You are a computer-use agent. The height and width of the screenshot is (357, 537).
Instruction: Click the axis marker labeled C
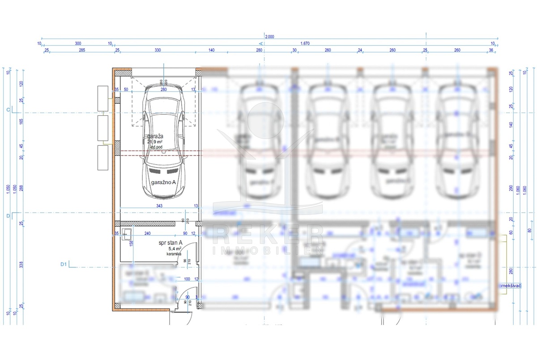tap(8, 109)
